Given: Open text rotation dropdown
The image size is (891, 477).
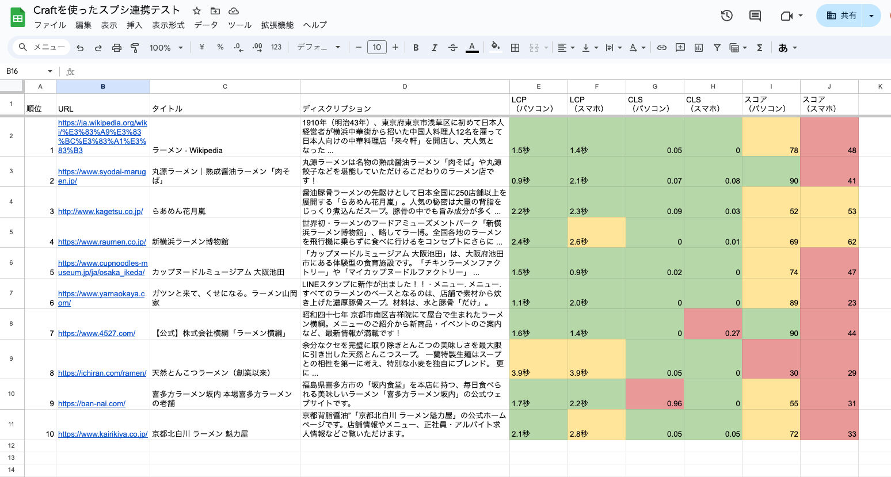Looking at the screenshot, I should [637, 48].
